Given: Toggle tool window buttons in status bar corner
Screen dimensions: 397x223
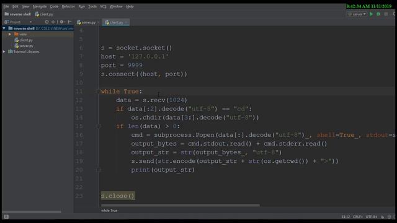Looking at the screenshot, I should click(x=6, y=217).
